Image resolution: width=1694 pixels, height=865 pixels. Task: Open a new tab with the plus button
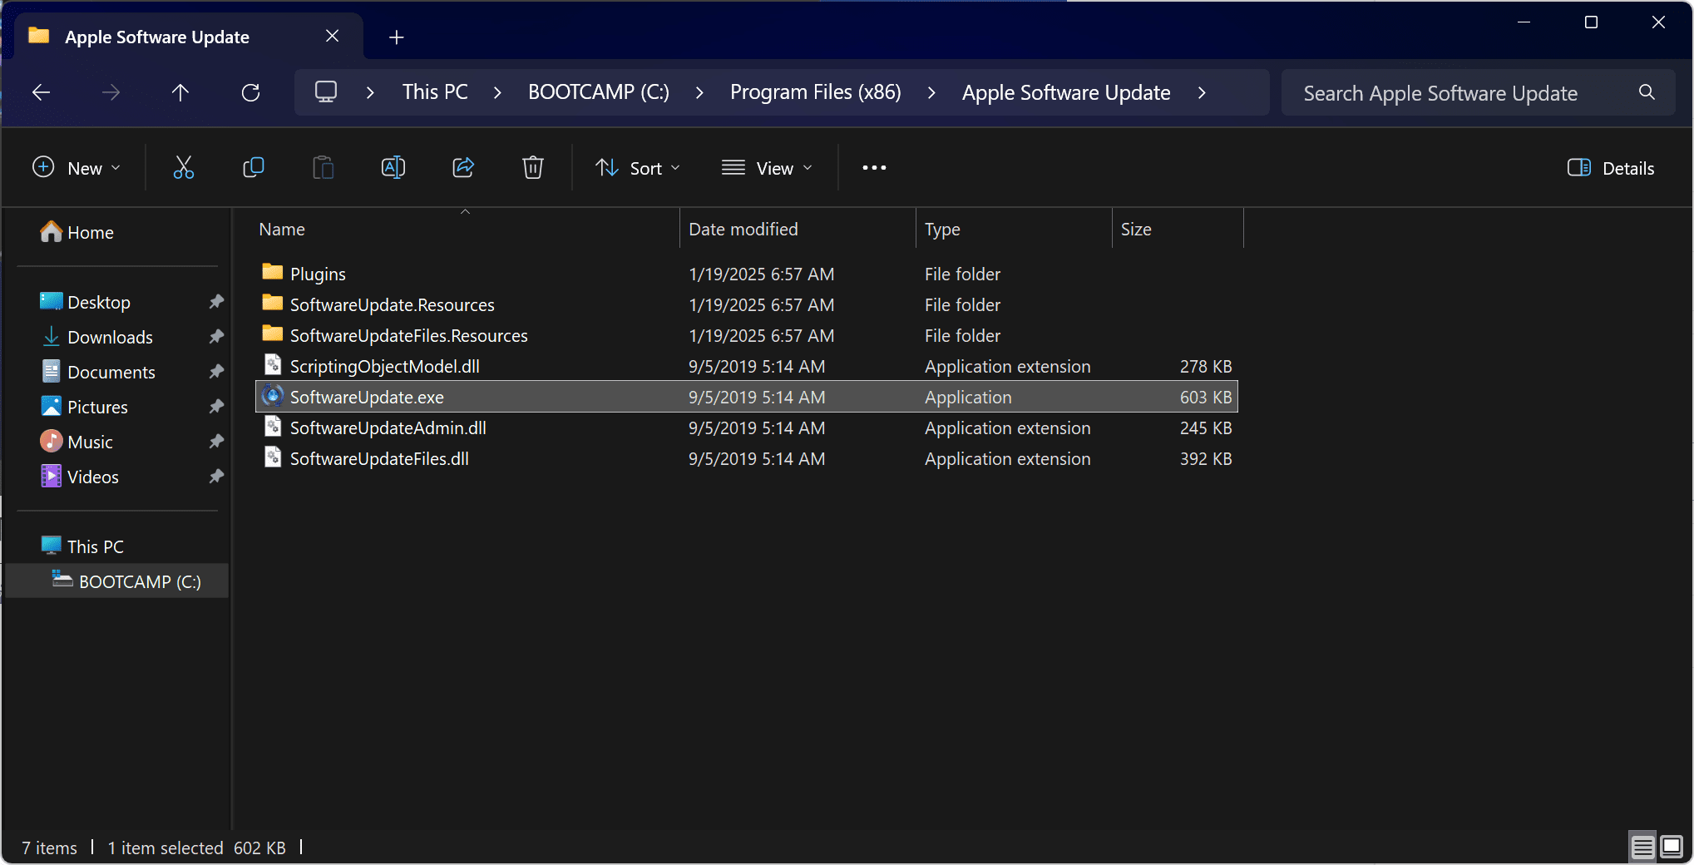[397, 37]
